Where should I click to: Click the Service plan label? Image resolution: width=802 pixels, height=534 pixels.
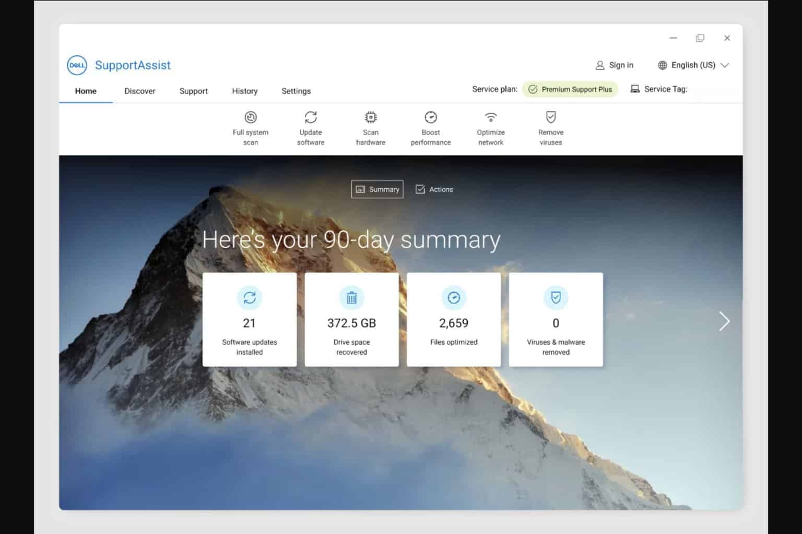(x=494, y=89)
